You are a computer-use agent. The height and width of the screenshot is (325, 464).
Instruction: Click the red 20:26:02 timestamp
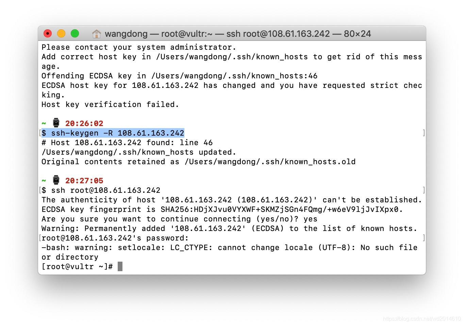[x=84, y=123]
